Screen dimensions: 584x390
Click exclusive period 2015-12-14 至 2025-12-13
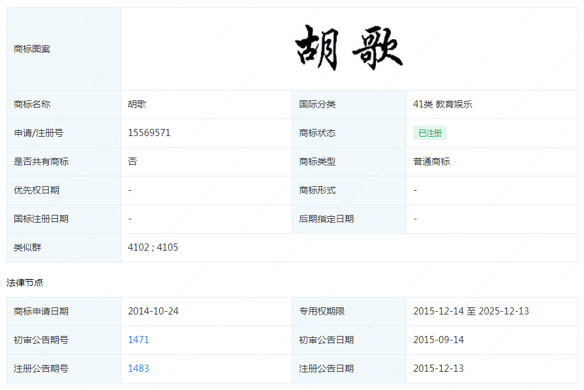(x=470, y=311)
